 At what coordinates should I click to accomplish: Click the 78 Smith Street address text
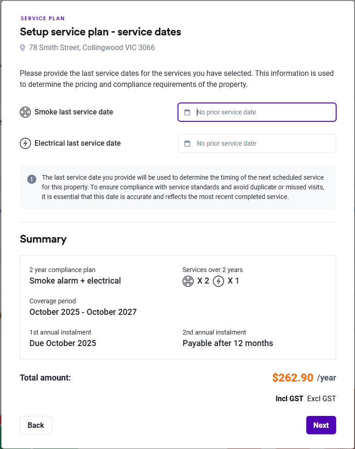pos(92,48)
